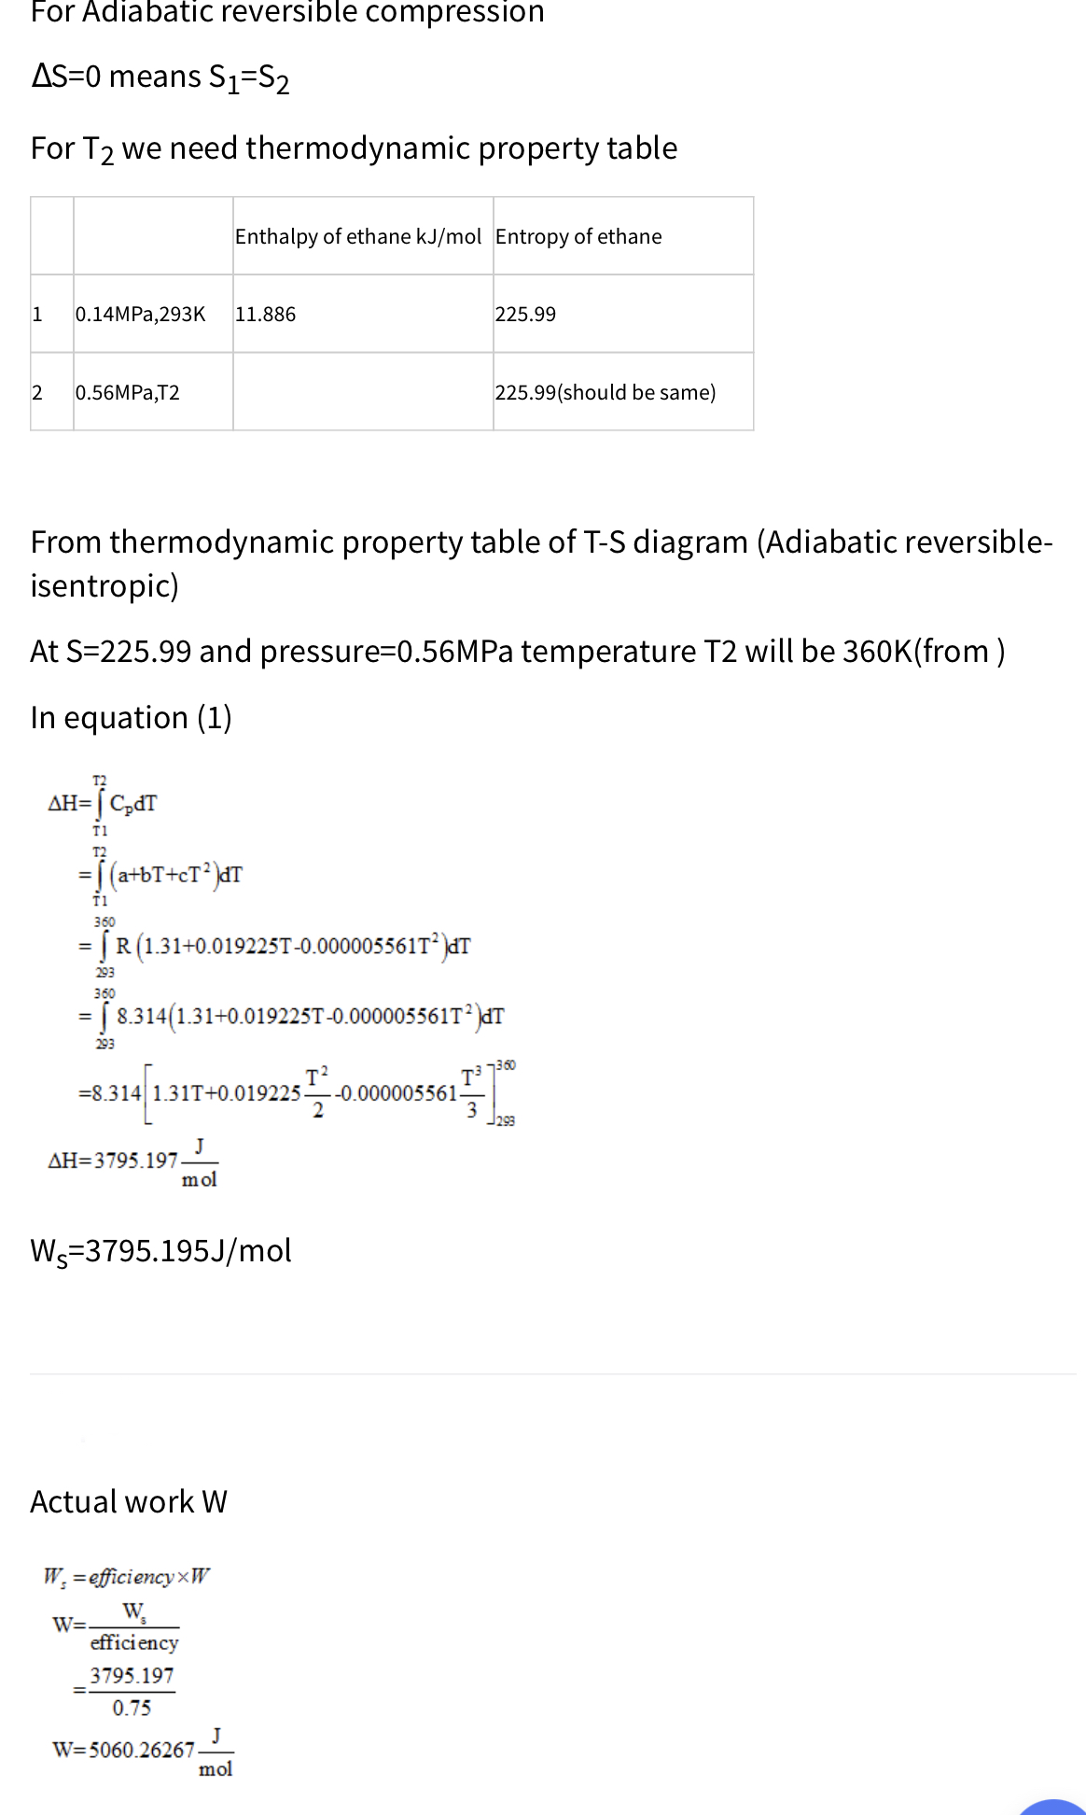Click the 'ΔH=3795.197 J/mol' equation result
The image size is (1086, 1815).
(x=132, y=1161)
